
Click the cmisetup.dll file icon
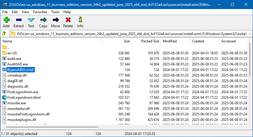tap(4, 75)
